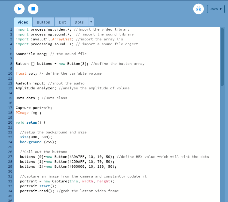Click 'new Capture(this, width, height)' expression

click(x=78, y=181)
